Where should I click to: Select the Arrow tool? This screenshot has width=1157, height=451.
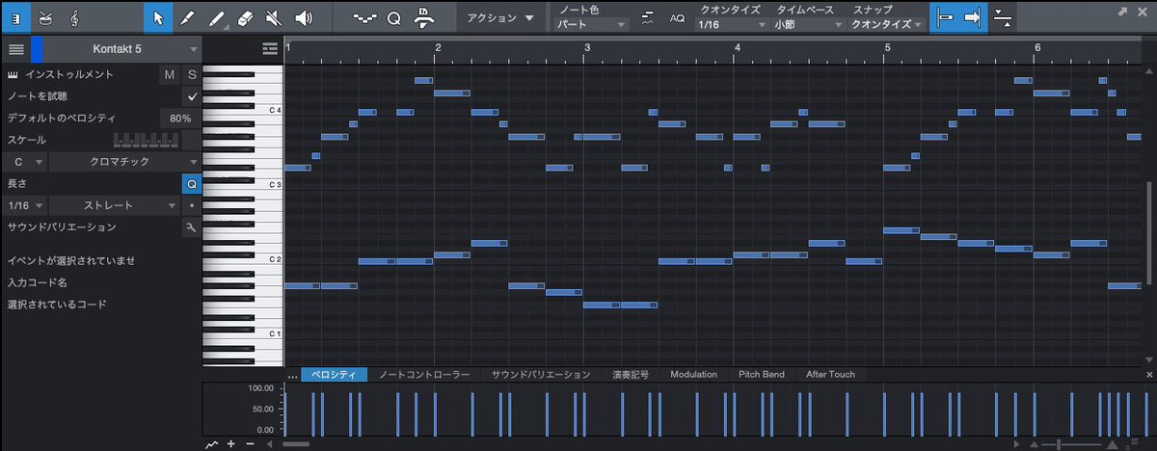point(159,17)
